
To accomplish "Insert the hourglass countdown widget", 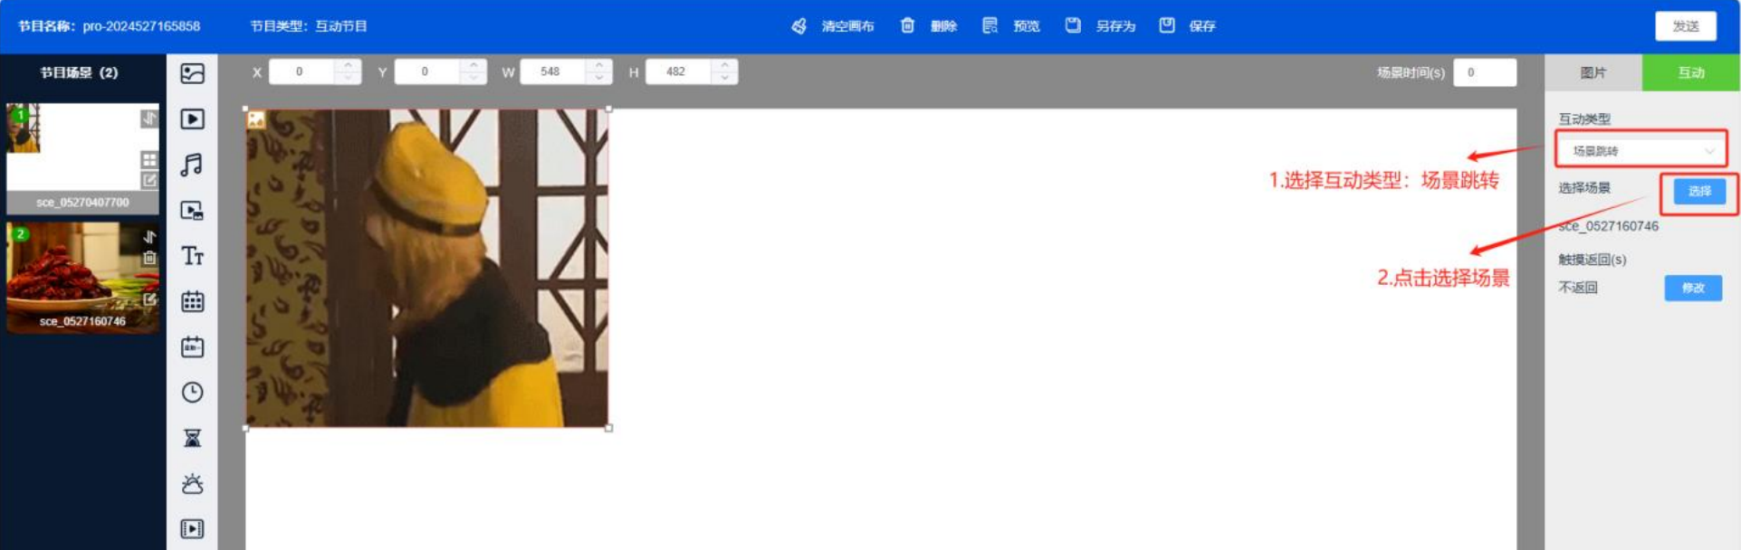I will (192, 439).
